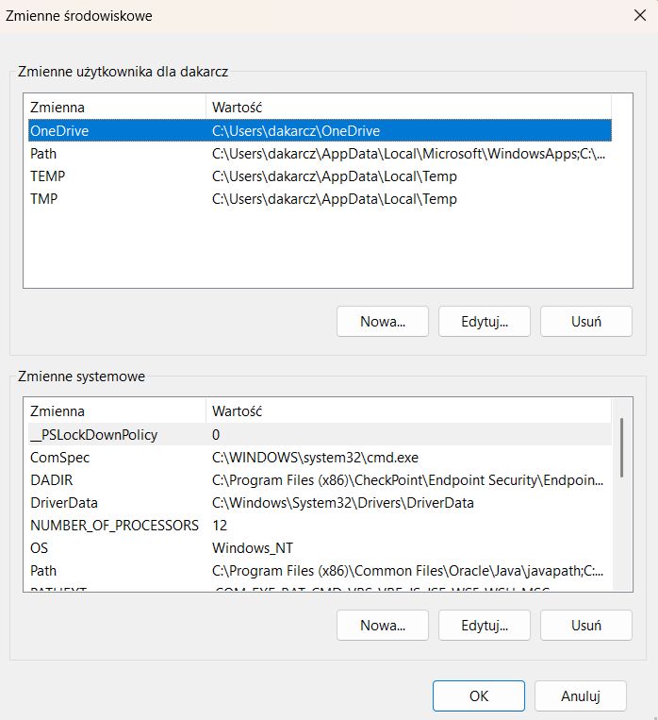Click the value C:\Windows\System32\Drivers\DriverData
This screenshot has height=720, width=658.
point(343,502)
